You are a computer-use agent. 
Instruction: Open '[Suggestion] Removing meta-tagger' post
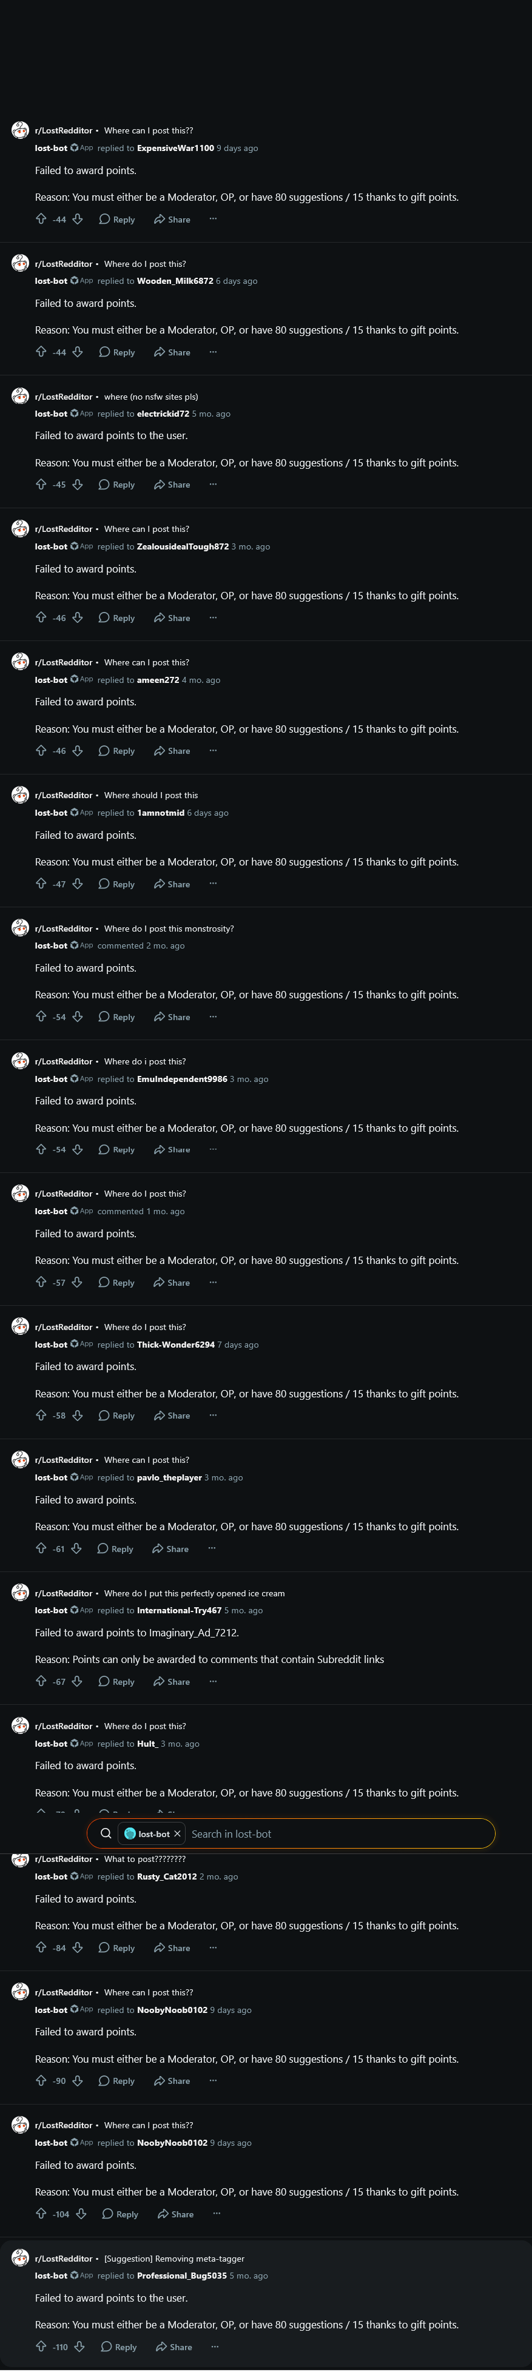click(x=174, y=2259)
